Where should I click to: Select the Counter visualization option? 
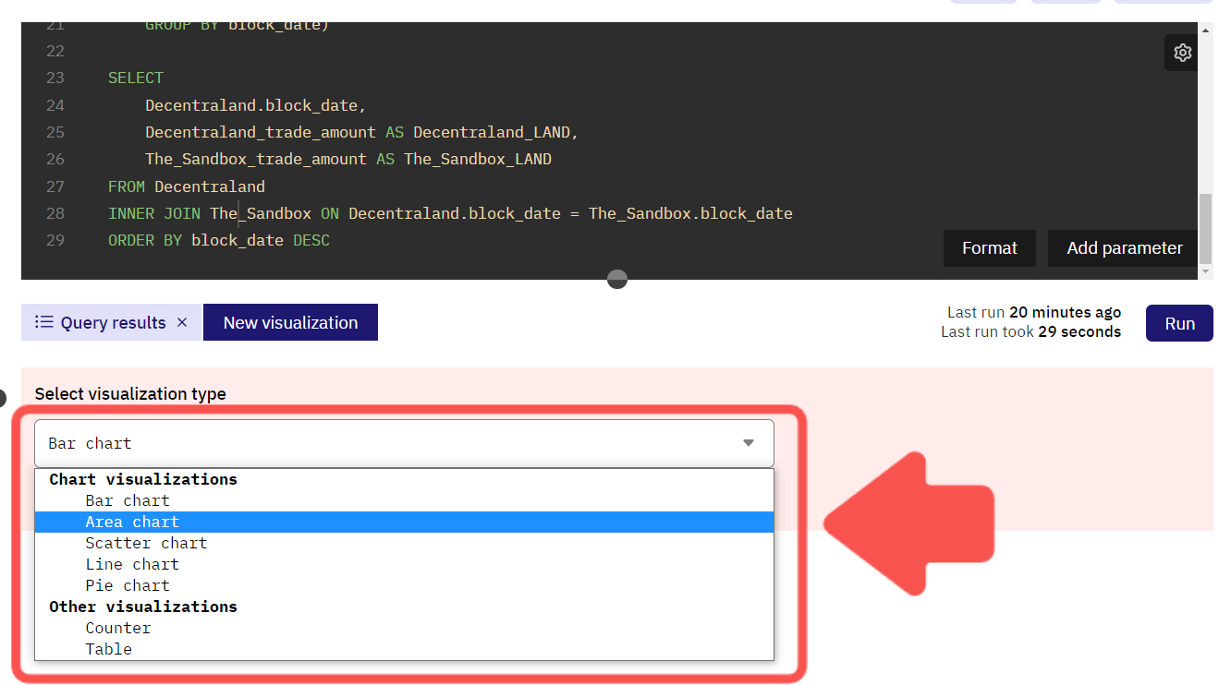(118, 628)
